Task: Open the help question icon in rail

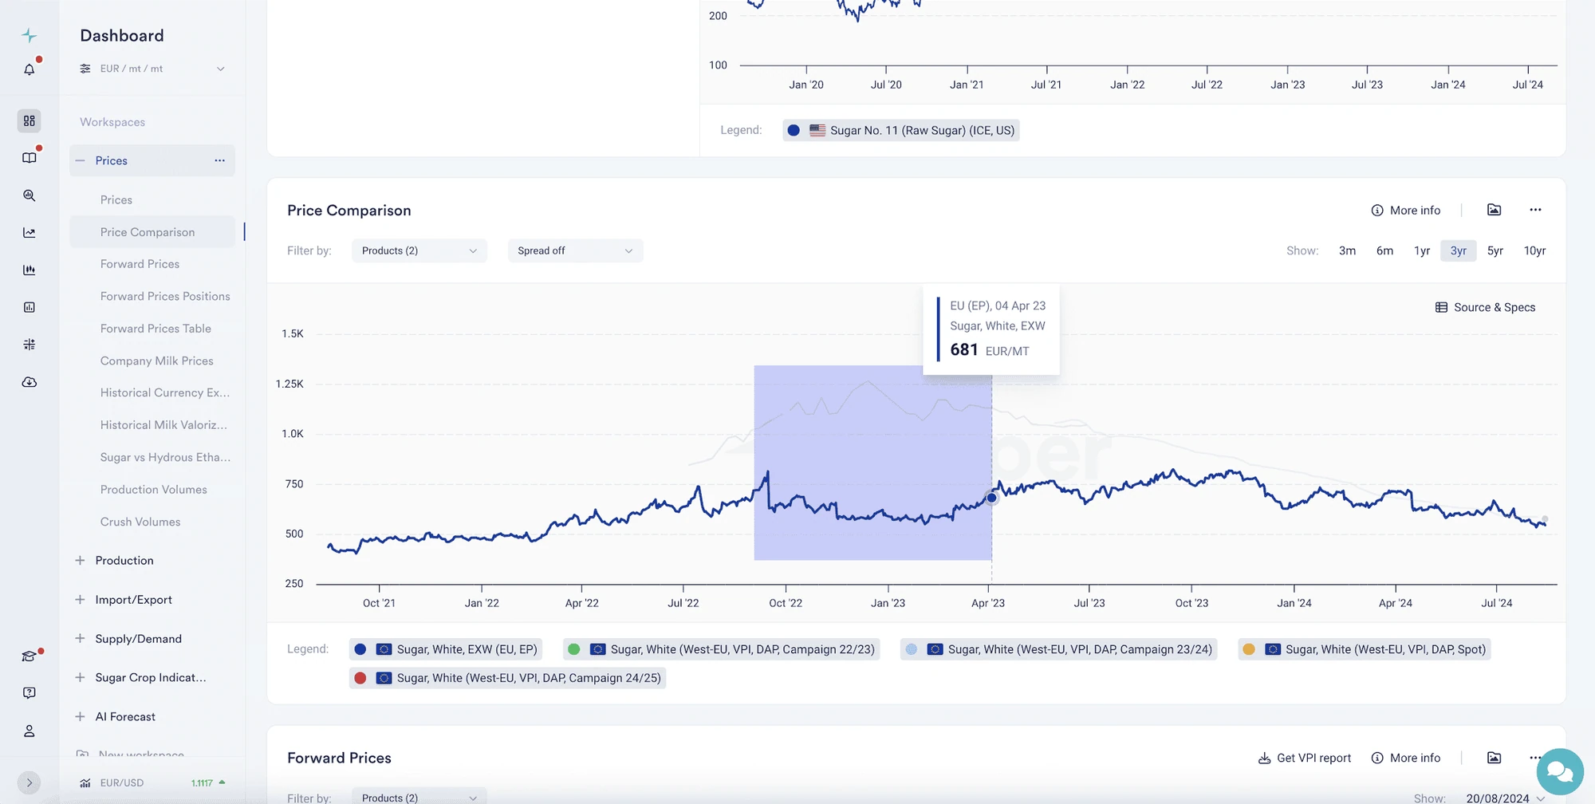Action: (30, 693)
